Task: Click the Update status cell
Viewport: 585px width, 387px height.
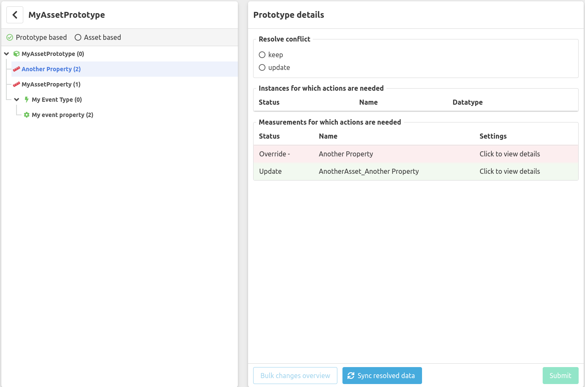Action: coord(270,171)
